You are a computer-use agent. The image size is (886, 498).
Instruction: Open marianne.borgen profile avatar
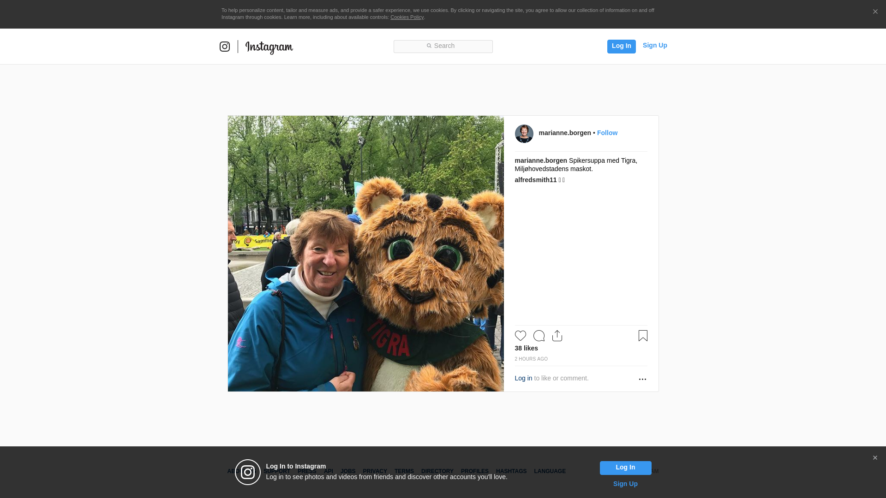click(x=524, y=134)
